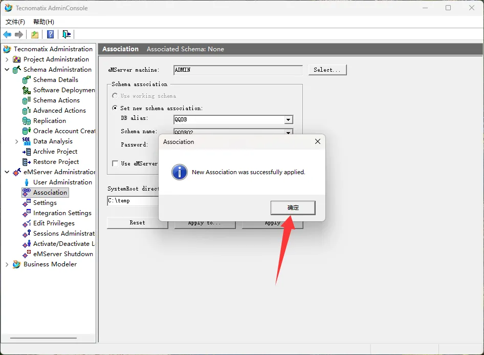Click the Business Modeler icon
Screen dimensions: 484x355
[x=17, y=264]
